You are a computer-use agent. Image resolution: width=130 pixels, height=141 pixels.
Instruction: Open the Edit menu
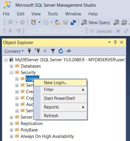tap(21, 14)
